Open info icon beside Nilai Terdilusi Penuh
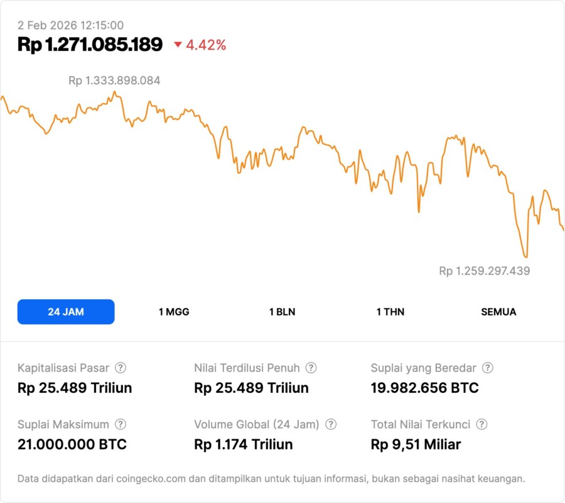The image size is (565, 503). (x=311, y=368)
